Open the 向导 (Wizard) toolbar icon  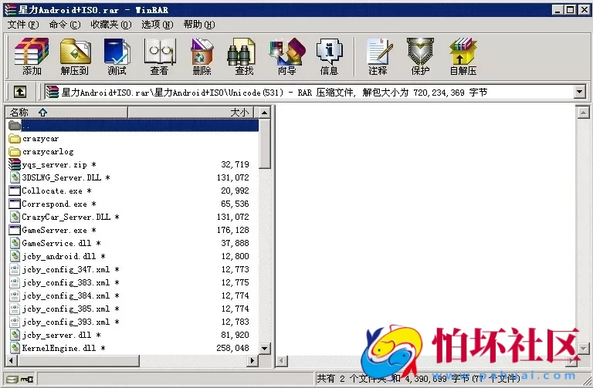286,56
